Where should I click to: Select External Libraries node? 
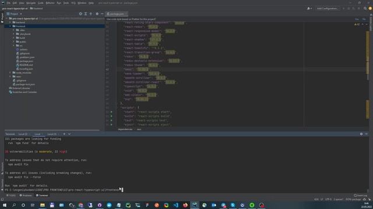[x=21, y=88]
